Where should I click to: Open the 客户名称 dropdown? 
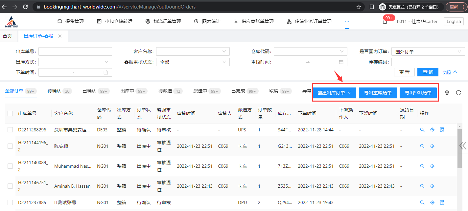click(193, 51)
